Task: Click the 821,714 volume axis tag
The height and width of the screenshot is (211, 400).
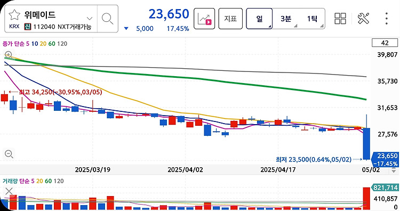Action: pos(385,188)
